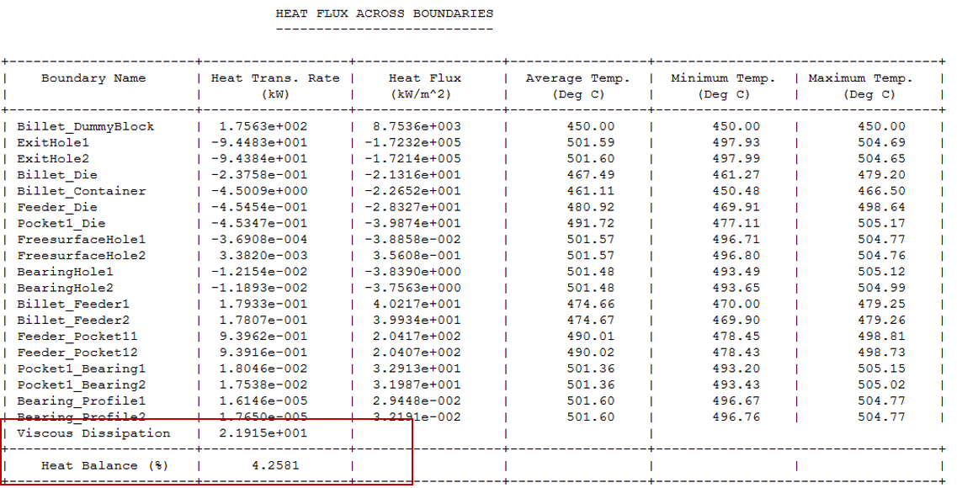957x488 pixels.
Task: Click the Pocket1_Die boundary name
Action: (x=61, y=223)
